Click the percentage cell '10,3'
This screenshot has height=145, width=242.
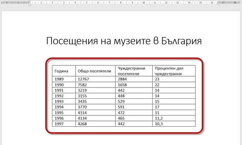click(x=174, y=124)
